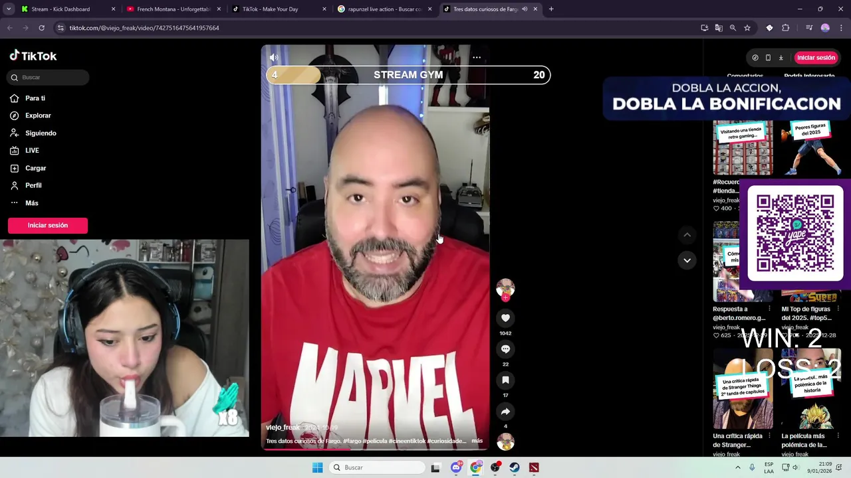Open 'Una crítica rápida de Stranger Things' thumbnail

(743, 389)
